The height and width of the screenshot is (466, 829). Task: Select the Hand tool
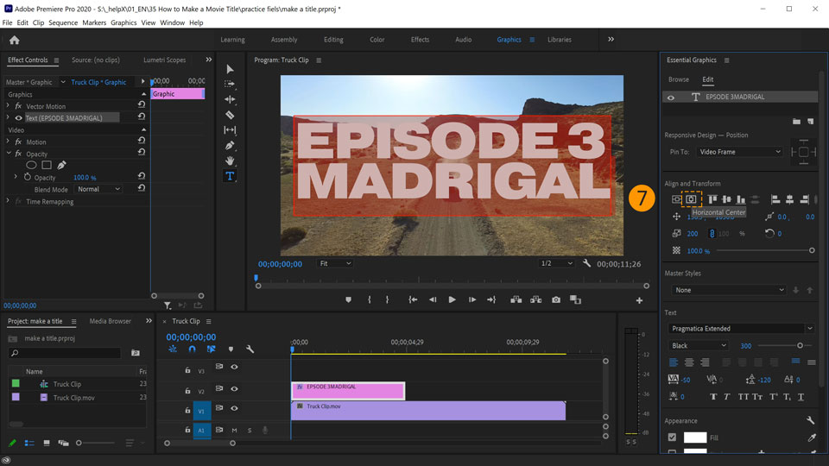230,161
